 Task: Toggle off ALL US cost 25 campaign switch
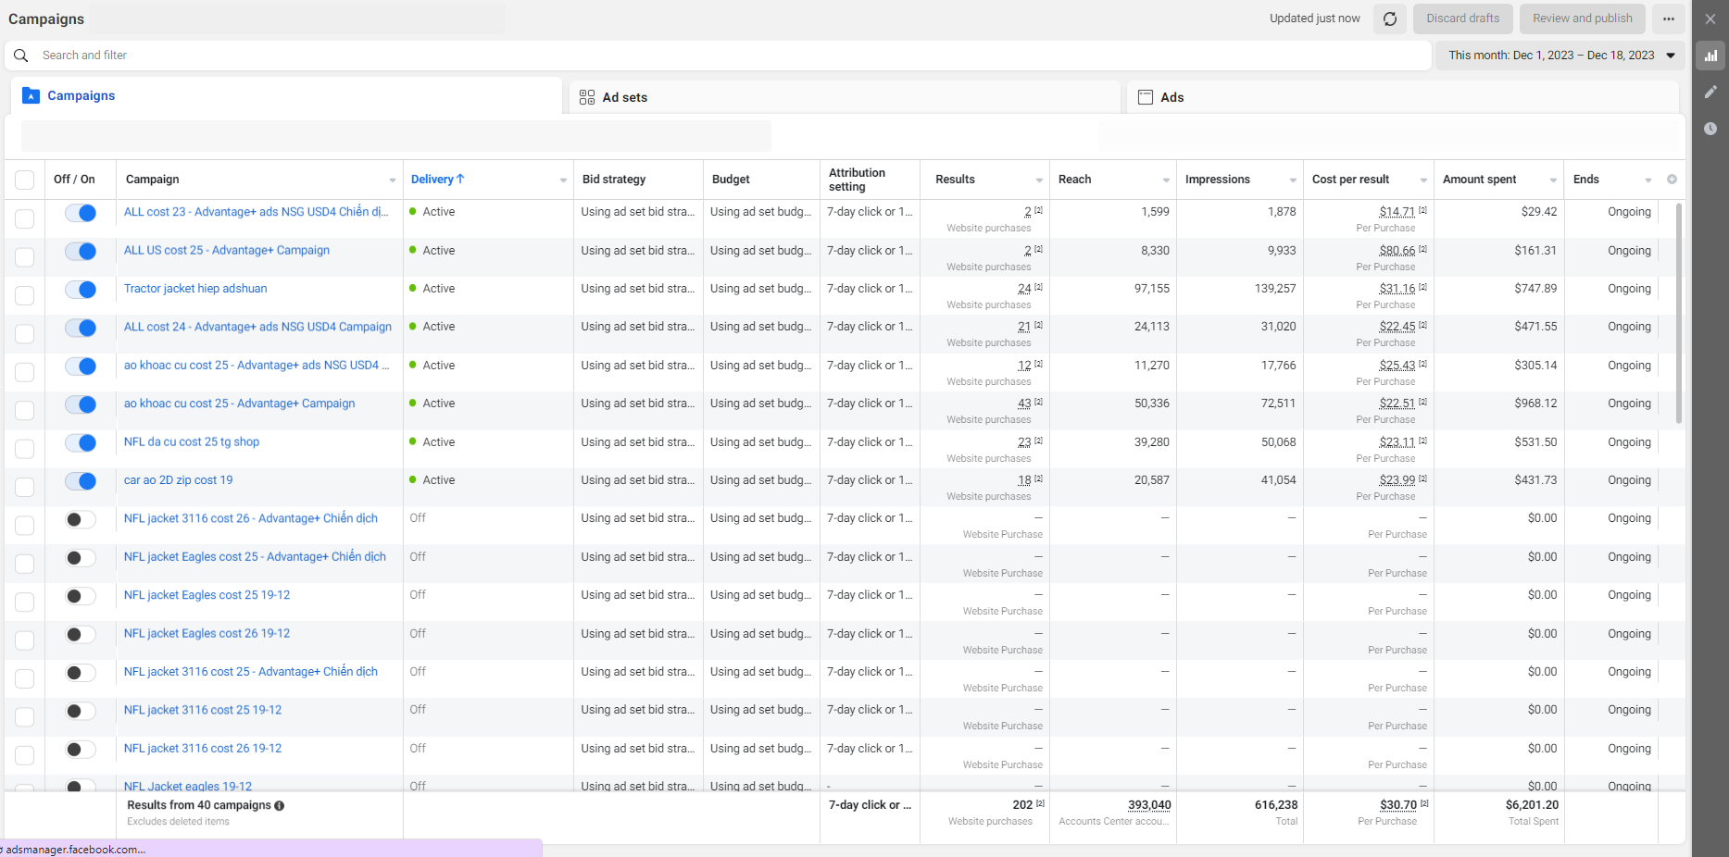(x=81, y=251)
